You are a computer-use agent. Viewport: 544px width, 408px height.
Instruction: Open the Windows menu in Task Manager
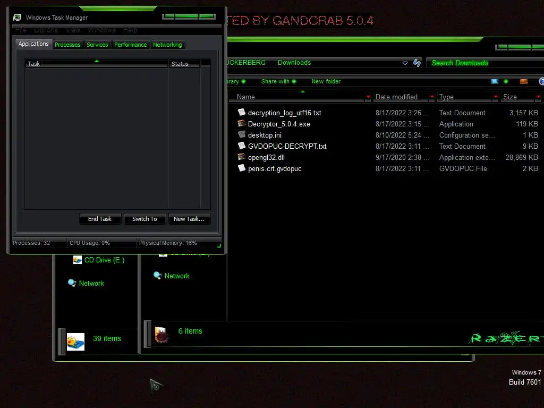click(101, 30)
